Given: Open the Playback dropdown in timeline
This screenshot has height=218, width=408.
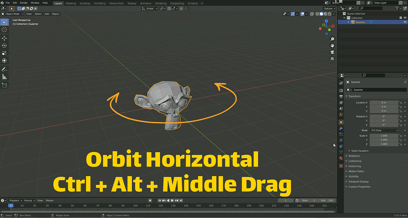Looking at the screenshot, I should [16, 200].
